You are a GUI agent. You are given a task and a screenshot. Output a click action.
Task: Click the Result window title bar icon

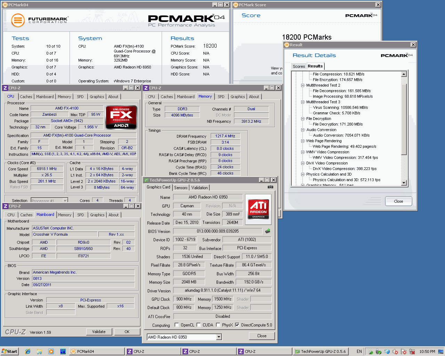[x=287, y=45]
